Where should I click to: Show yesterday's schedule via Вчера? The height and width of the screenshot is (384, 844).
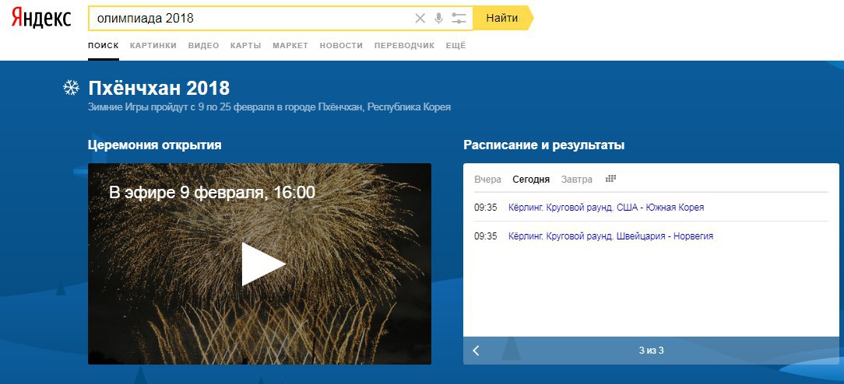pyautogui.click(x=487, y=180)
